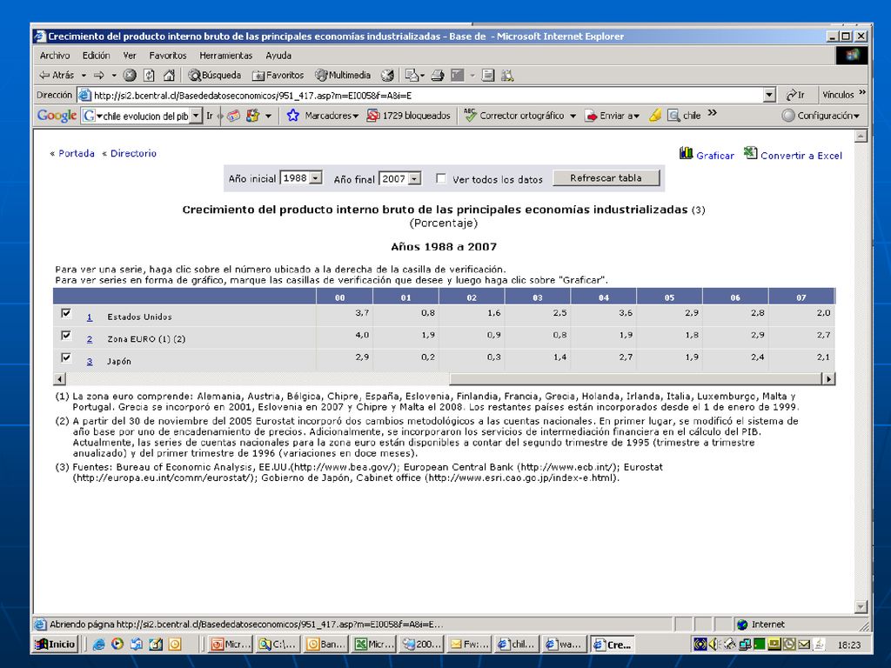Click the Graficar chart icon
891x668 pixels.
coord(687,153)
